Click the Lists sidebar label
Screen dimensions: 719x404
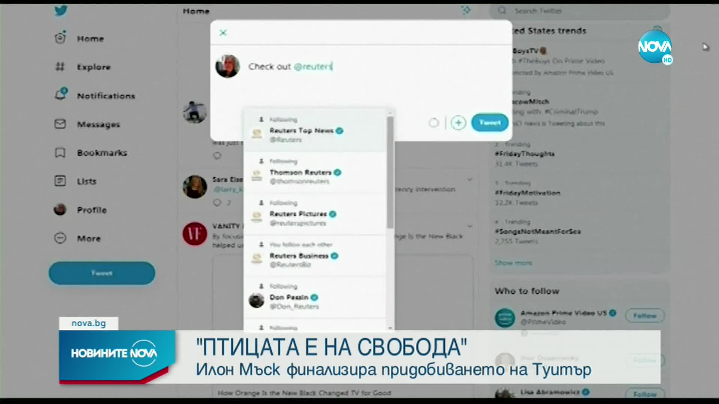[87, 181]
